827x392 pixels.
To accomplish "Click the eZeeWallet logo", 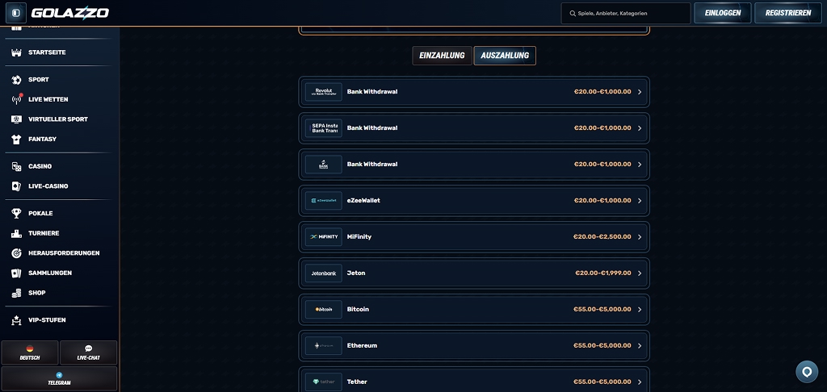I will click(323, 201).
